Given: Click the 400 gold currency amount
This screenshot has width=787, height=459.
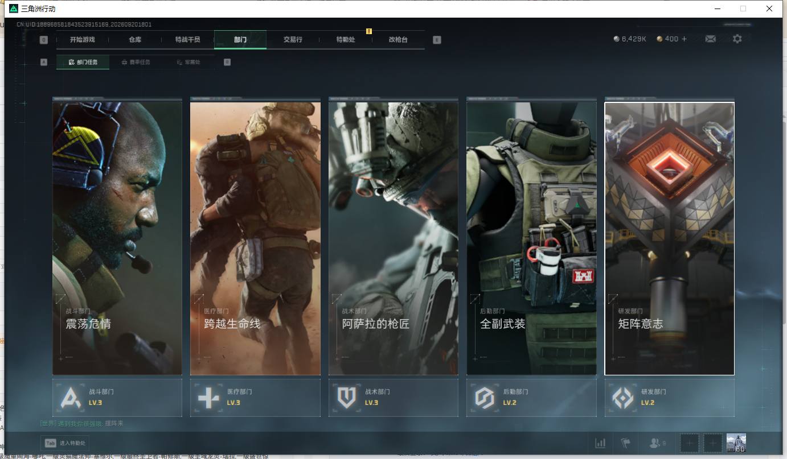Looking at the screenshot, I should click(x=671, y=39).
